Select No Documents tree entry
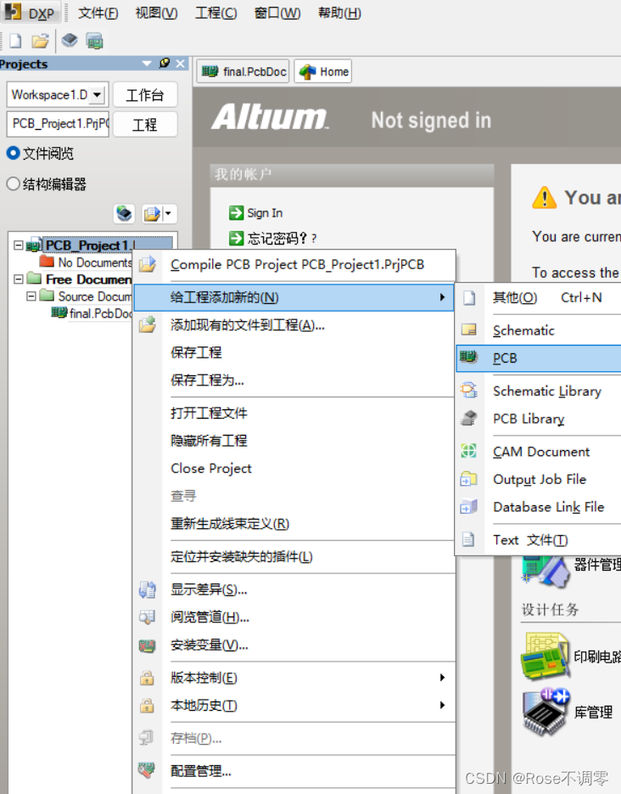Image resolution: width=621 pixels, height=794 pixels. (86, 262)
